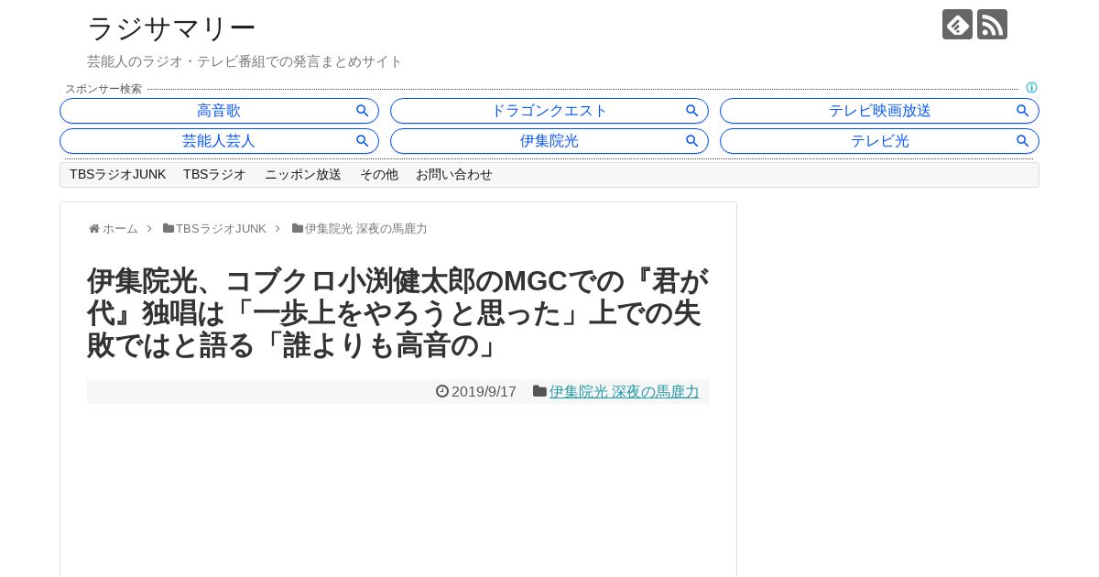Click folder icon before 伊集院光 深夜の馬鹿力 breadcrumb

pyautogui.click(x=298, y=229)
